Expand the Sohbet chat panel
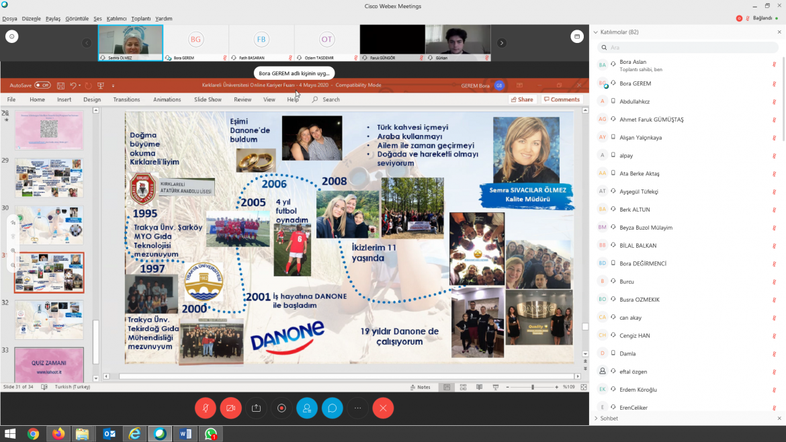786x442 pixels. click(x=595, y=418)
